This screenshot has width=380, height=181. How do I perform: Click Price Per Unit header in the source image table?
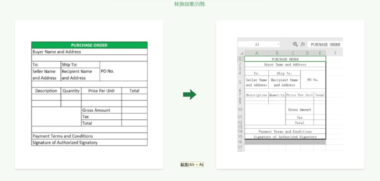pyautogui.click(x=101, y=91)
